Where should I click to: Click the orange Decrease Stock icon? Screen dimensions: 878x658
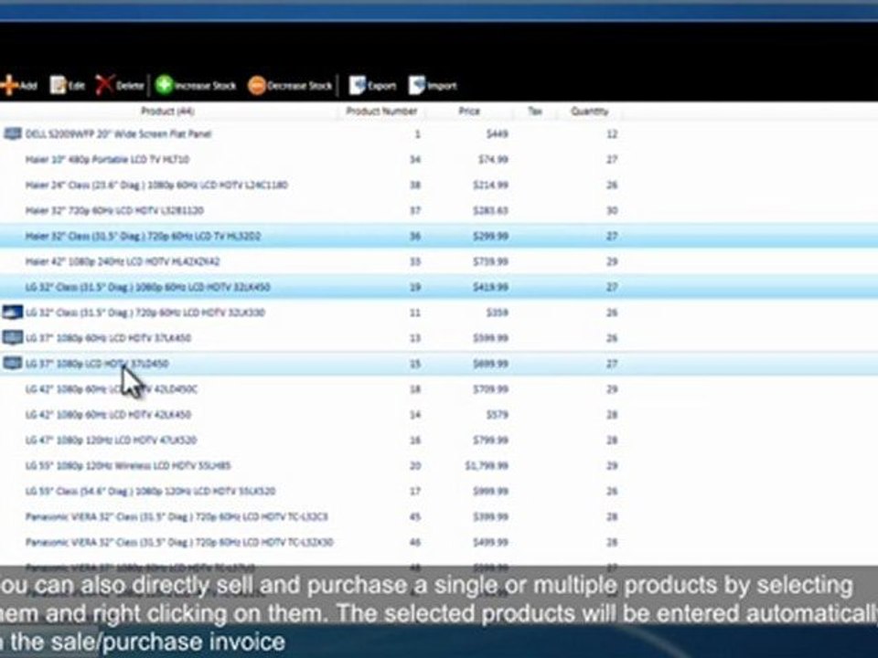[256, 86]
